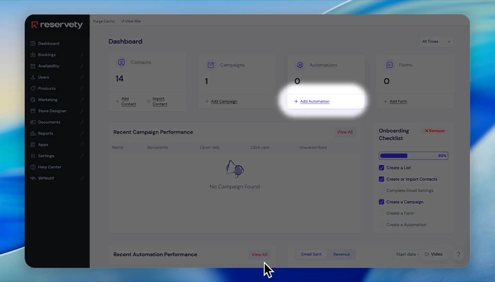Click the Dashboard sidebar icon

(33, 43)
